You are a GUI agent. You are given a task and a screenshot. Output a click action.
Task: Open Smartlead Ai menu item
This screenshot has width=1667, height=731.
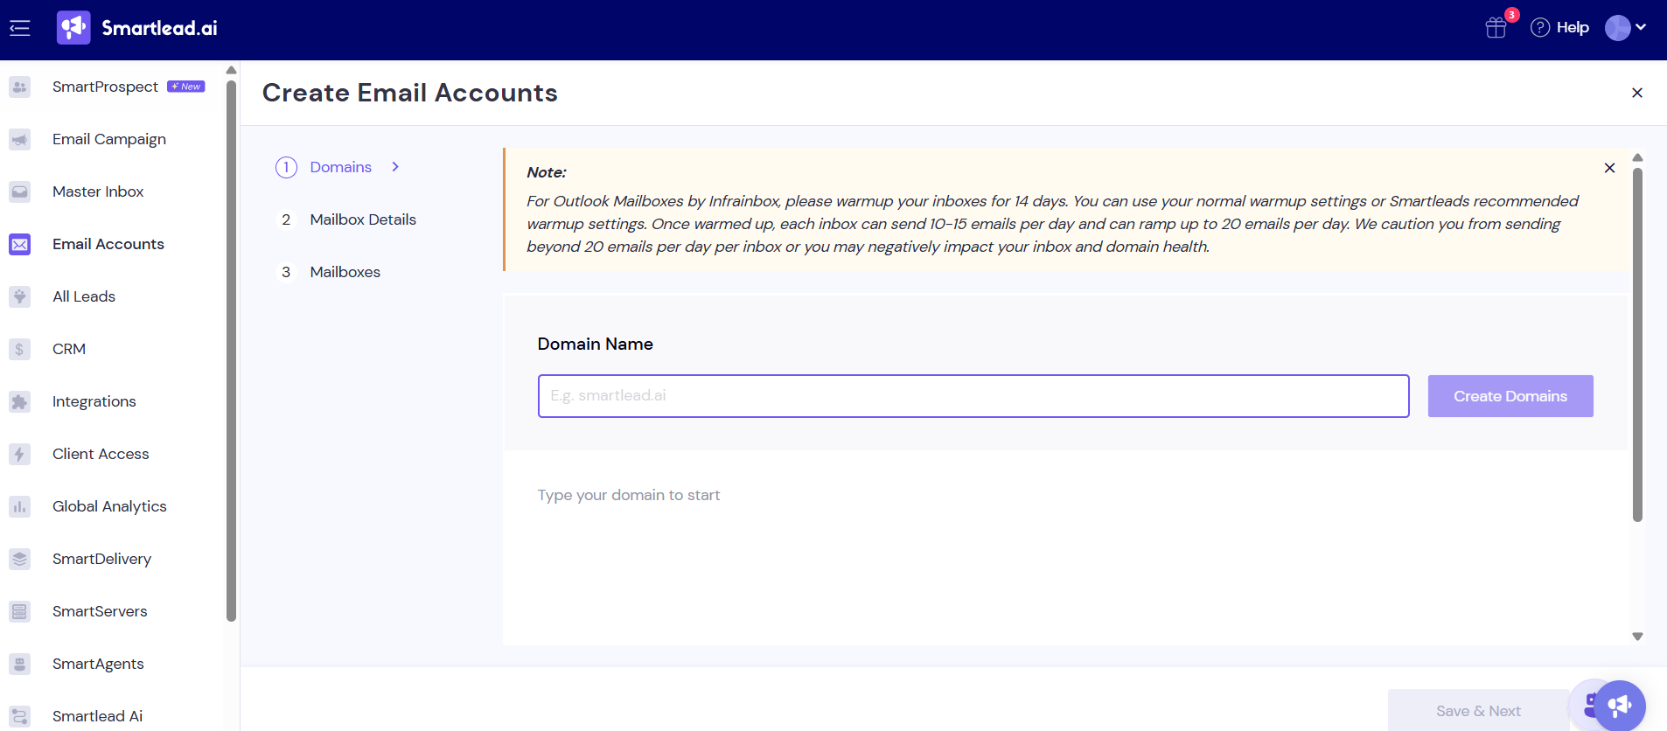coord(97,716)
